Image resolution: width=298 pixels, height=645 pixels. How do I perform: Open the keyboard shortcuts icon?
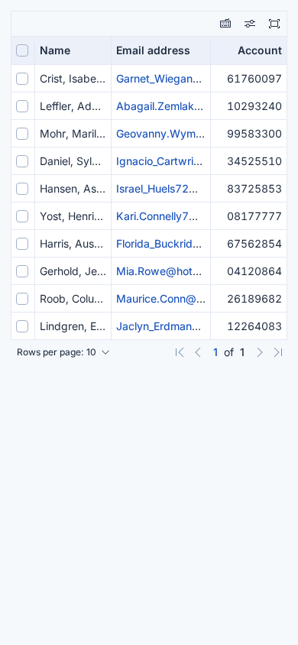coord(225,24)
